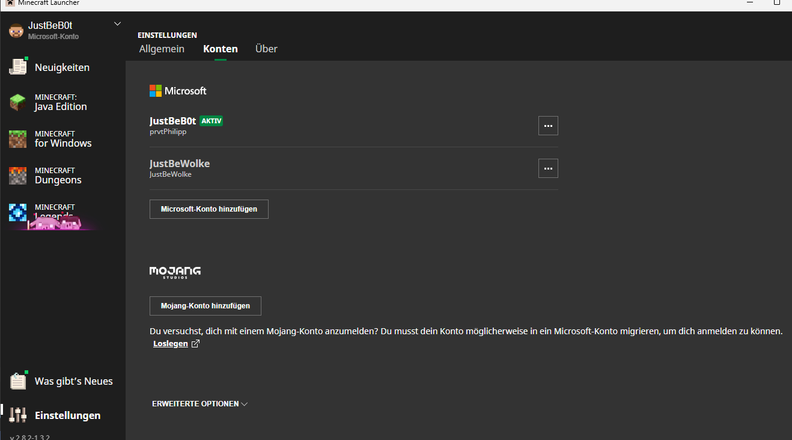Click the JustBeB0t avatar head icon
The height and width of the screenshot is (440, 792).
(x=16, y=30)
